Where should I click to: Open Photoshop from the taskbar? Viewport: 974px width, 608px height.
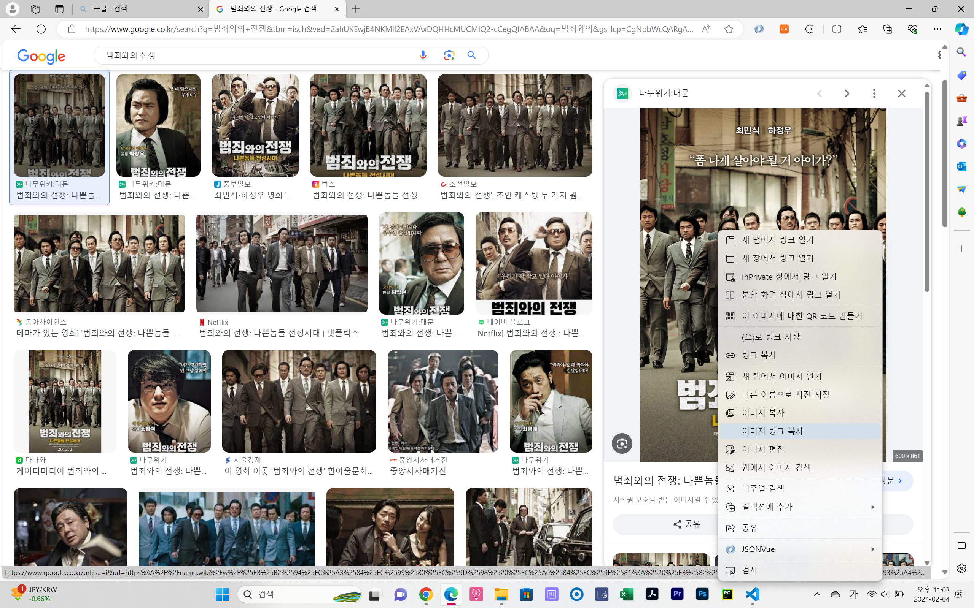click(x=702, y=594)
